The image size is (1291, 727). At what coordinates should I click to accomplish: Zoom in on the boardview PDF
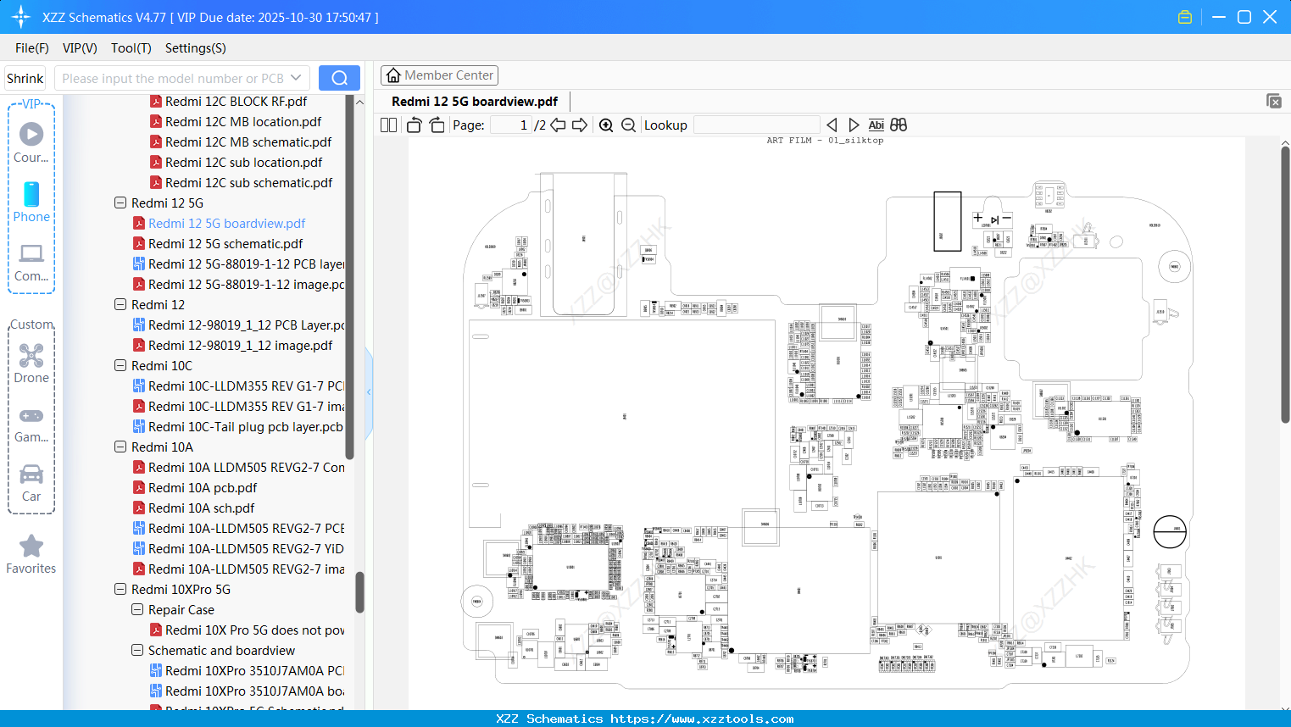606,124
